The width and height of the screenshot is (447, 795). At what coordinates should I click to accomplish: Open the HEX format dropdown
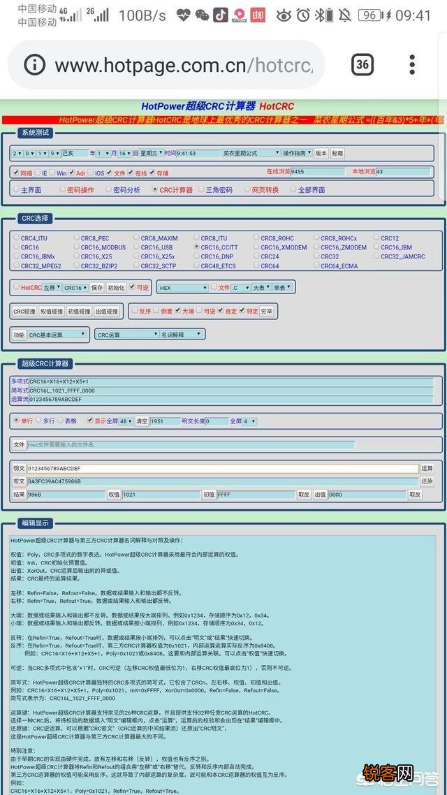pos(183,288)
